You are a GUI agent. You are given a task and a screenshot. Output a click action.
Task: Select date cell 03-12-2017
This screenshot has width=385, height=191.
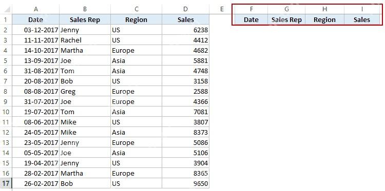[x=36, y=30]
